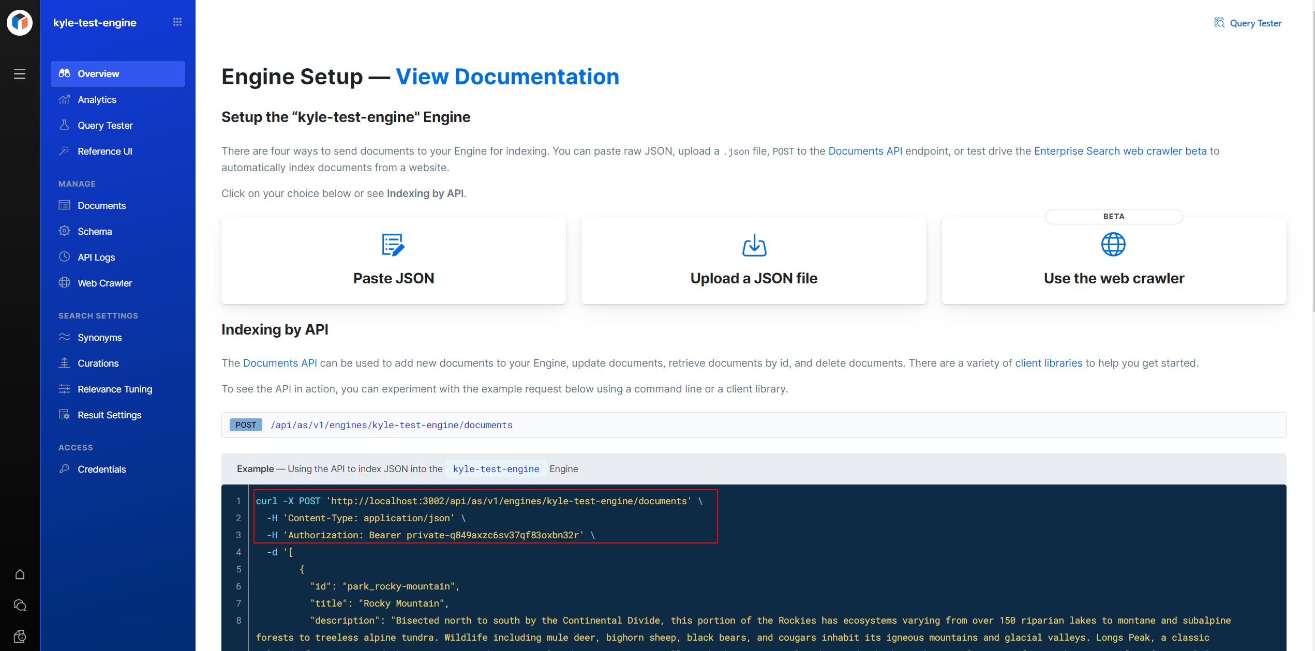
Task: Open API Logs page
Action: tap(96, 258)
